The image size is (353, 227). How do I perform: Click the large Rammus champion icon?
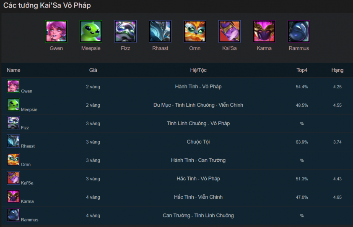pyautogui.click(x=299, y=32)
